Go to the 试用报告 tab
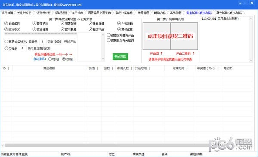This screenshot has height=157, width=258. [x=77, y=12]
